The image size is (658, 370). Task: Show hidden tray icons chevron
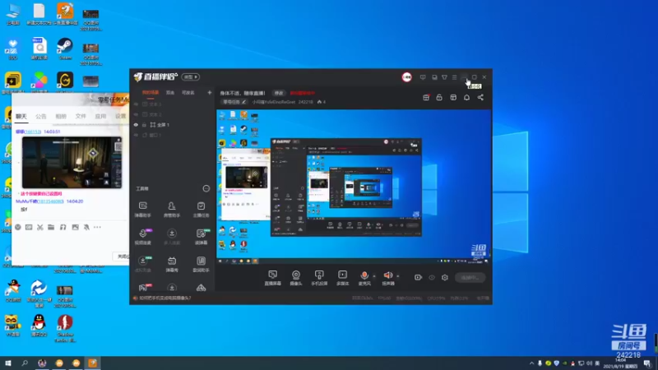point(531,363)
